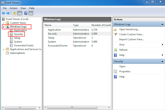165x110 pixels.
Task: Click the Custom Views folder icon
Action: (7, 23)
